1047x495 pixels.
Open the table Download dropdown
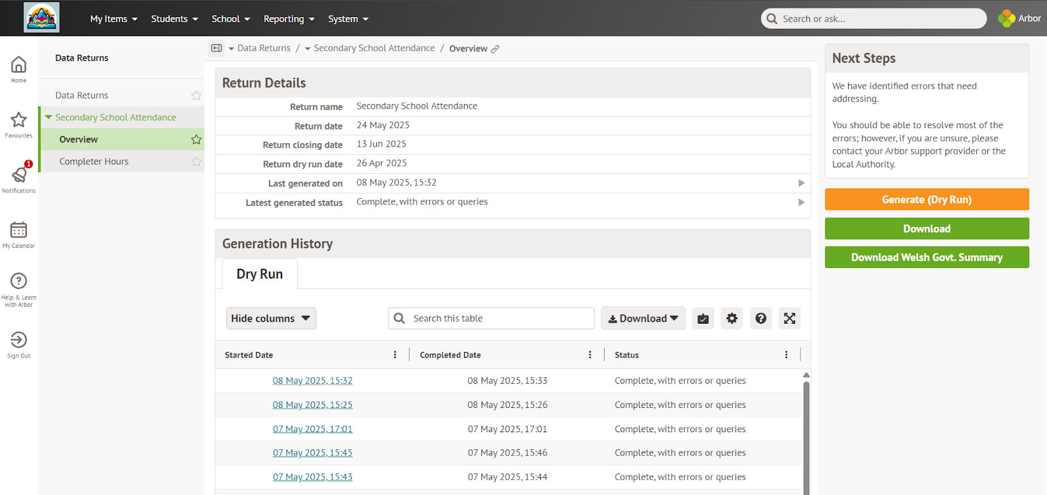pyautogui.click(x=643, y=318)
